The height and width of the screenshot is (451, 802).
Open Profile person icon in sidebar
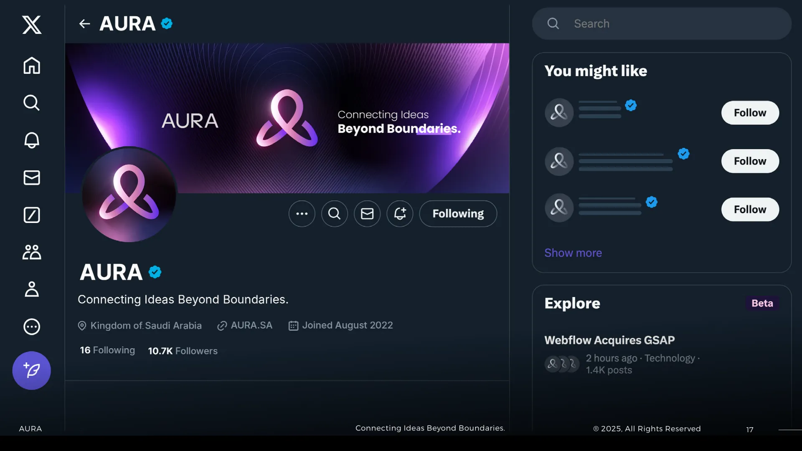pyautogui.click(x=32, y=289)
